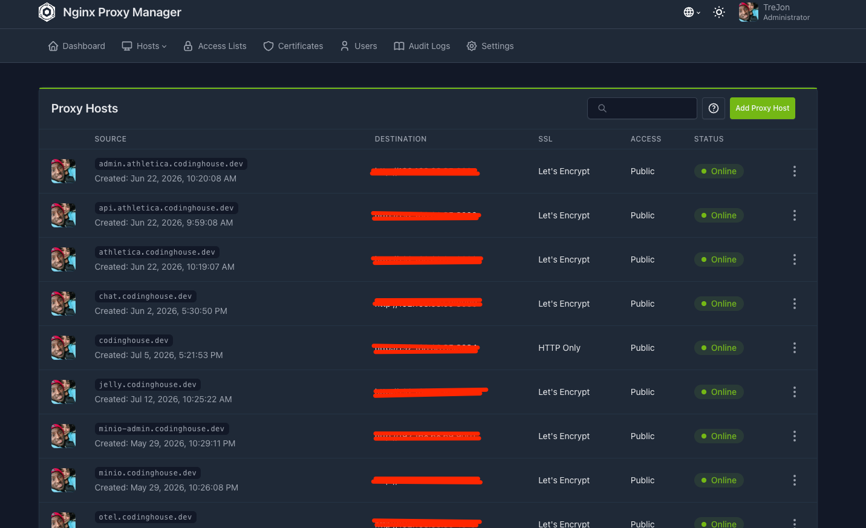
Task: Open actions menu for codinghouse.dev HTTP Only row
Action: [x=795, y=348]
